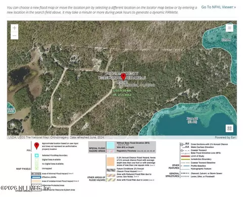Click the '12107C0140C' panel number label
243x197 pixels.
(x=121, y=91)
